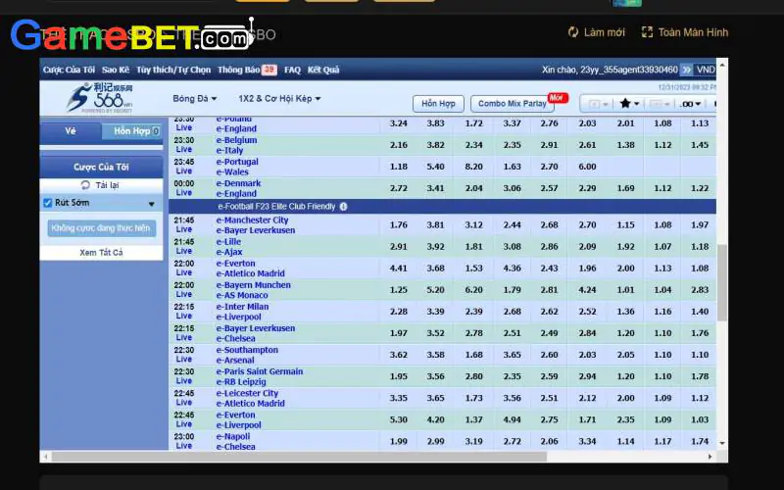This screenshot has height=490, width=784.
Task: Open the Thông Báo notifications menu item
Action: [246, 70]
